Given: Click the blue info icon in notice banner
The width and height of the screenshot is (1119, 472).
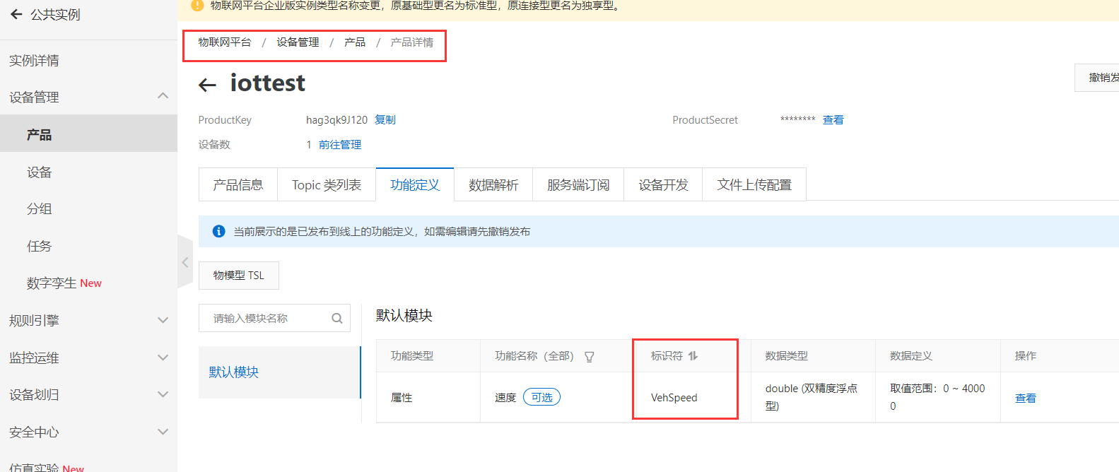Looking at the screenshot, I should [x=219, y=232].
